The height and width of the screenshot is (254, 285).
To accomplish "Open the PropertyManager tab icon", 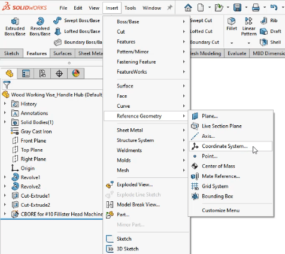I will [26, 74].
